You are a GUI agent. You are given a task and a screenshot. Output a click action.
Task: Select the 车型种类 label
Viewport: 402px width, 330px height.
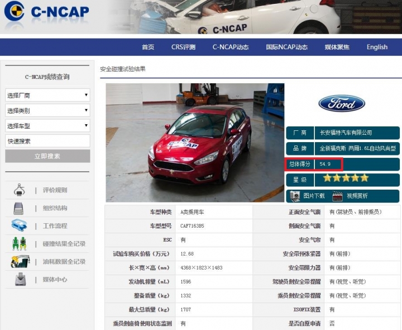tap(161, 212)
